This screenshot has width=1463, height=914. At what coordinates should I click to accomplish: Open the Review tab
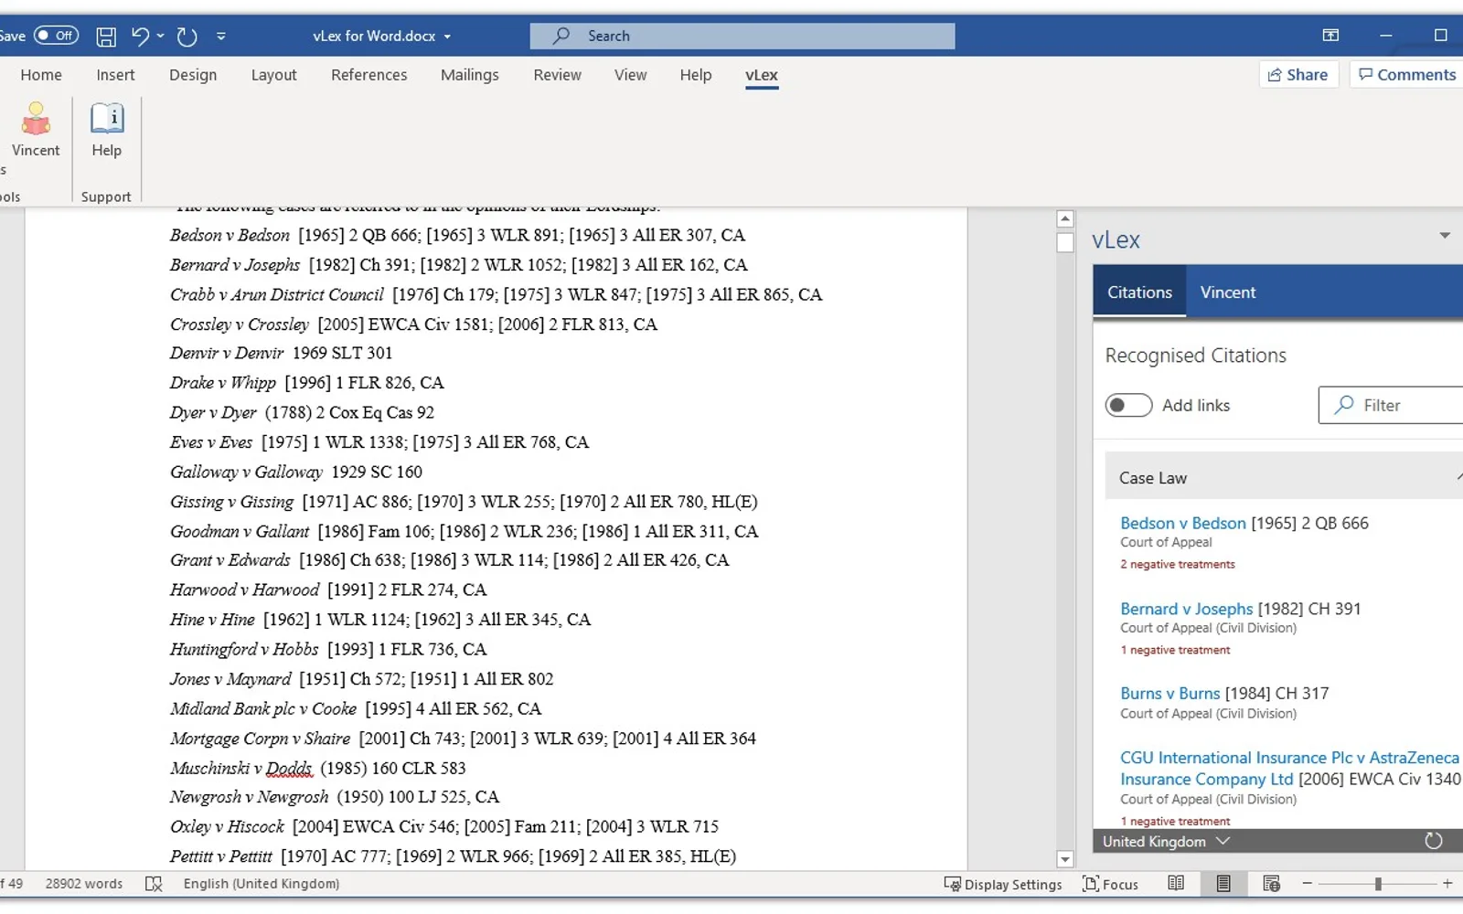click(557, 75)
